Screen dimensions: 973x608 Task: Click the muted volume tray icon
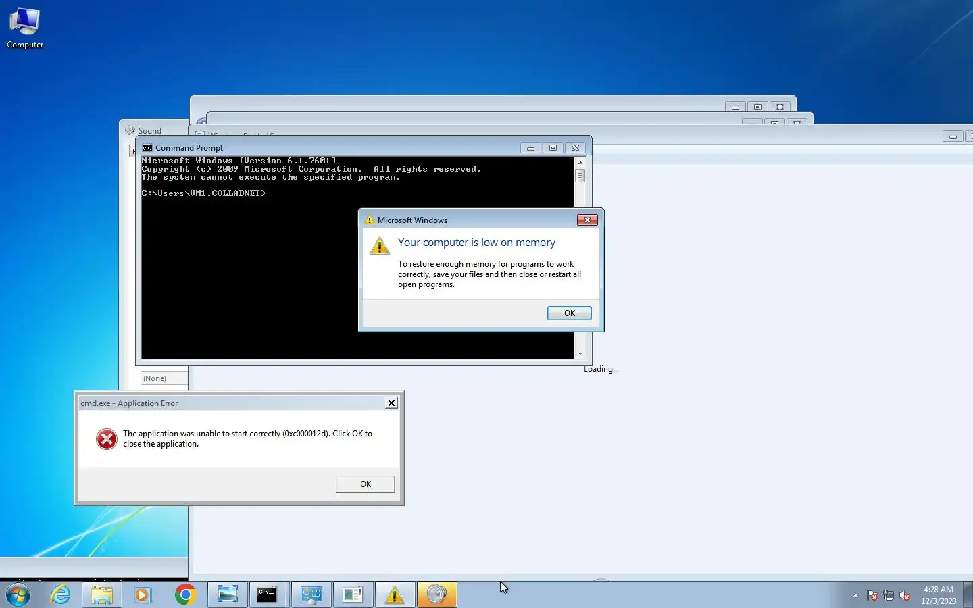(905, 595)
